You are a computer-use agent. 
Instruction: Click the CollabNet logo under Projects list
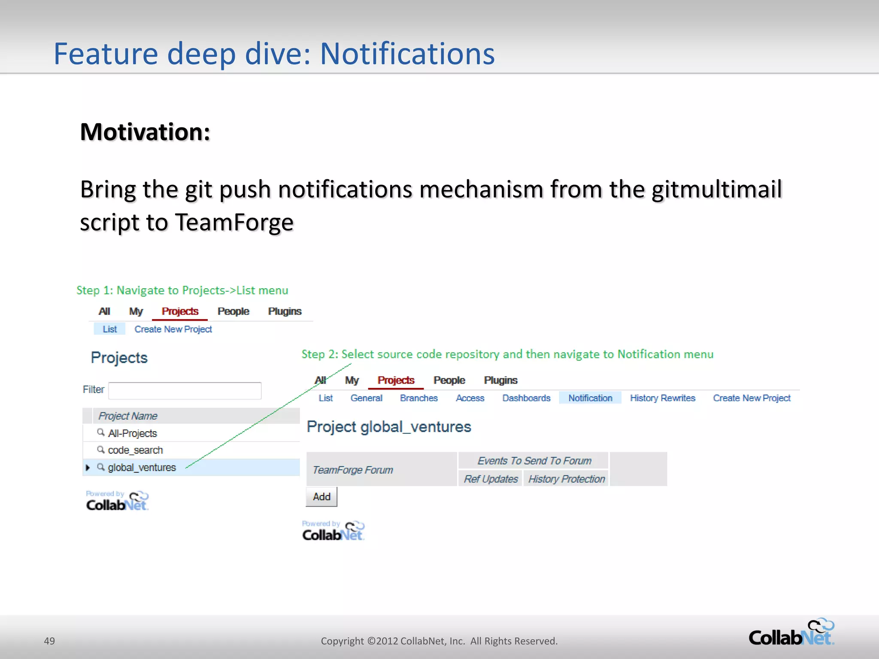click(x=117, y=501)
